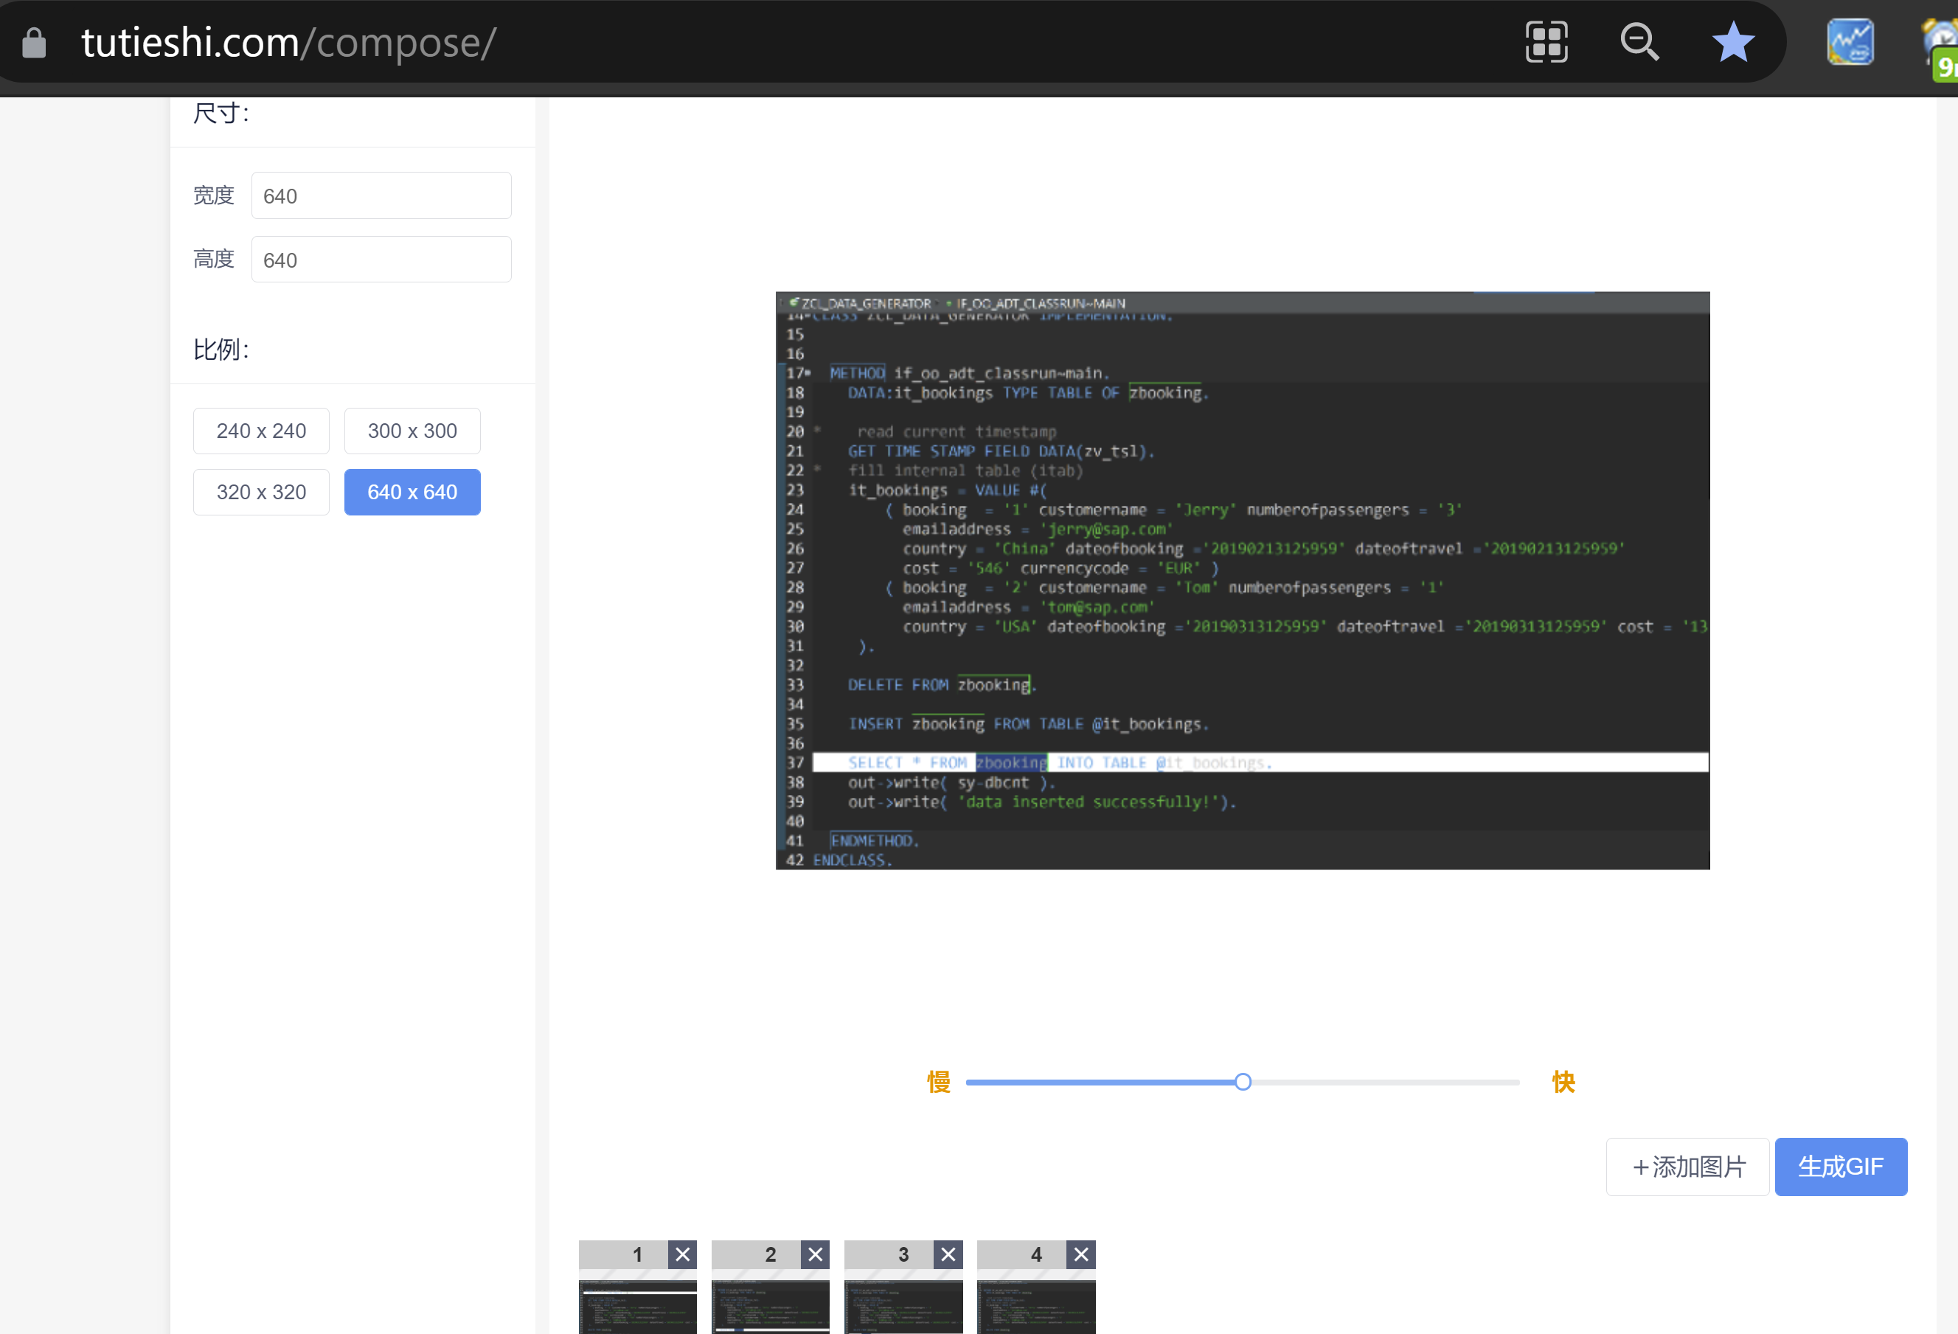
Task: Select frame 1 thumbnail
Action: coord(637,1306)
